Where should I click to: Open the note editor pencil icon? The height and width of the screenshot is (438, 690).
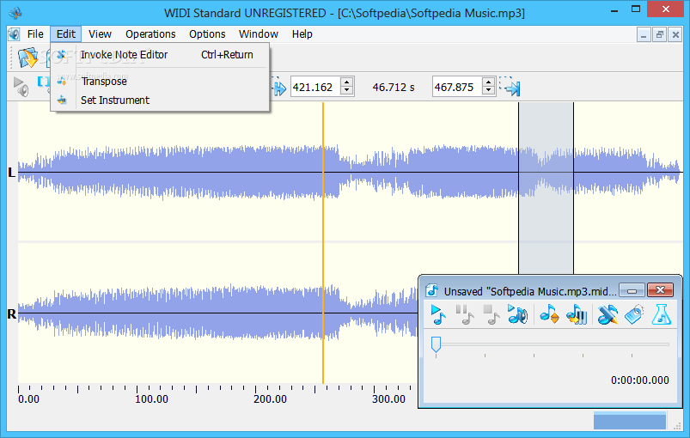coord(608,314)
